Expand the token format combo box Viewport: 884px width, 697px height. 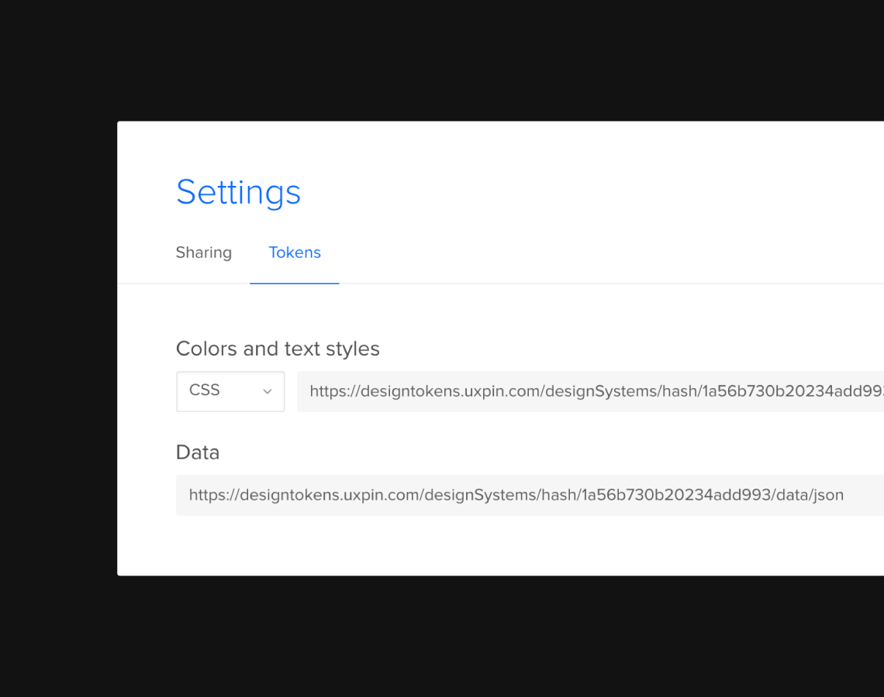pos(230,391)
